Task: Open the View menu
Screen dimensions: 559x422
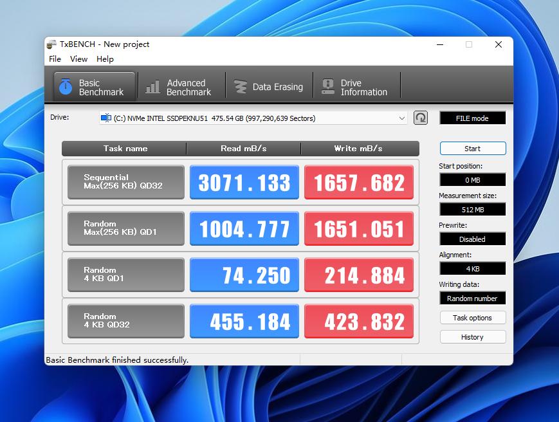Action: pyautogui.click(x=78, y=59)
